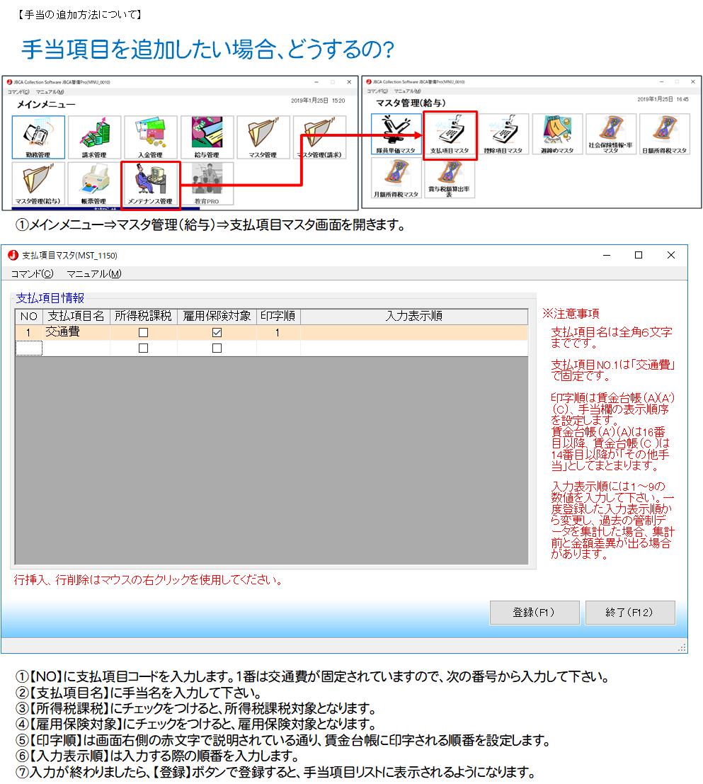
Task: Open 給与管理 in the main menu
Action: pyautogui.click(x=207, y=137)
